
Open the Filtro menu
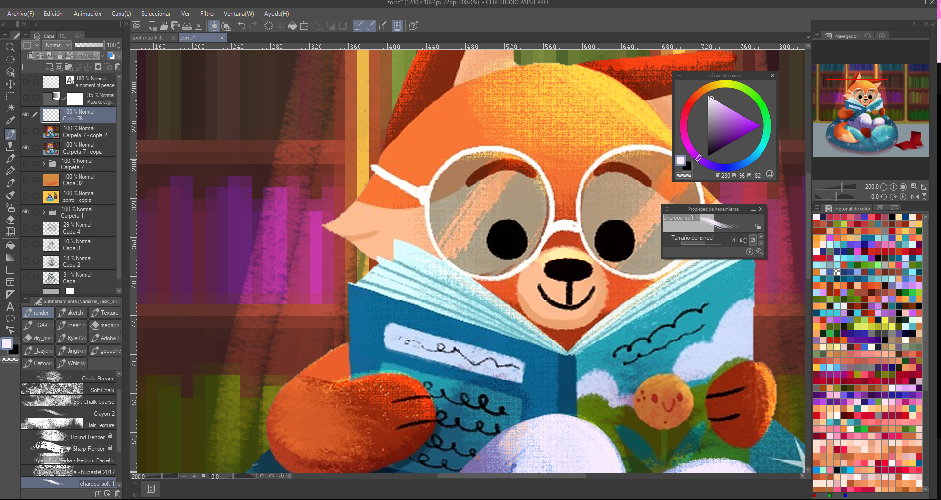pyautogui.click(x=207, y=14)
